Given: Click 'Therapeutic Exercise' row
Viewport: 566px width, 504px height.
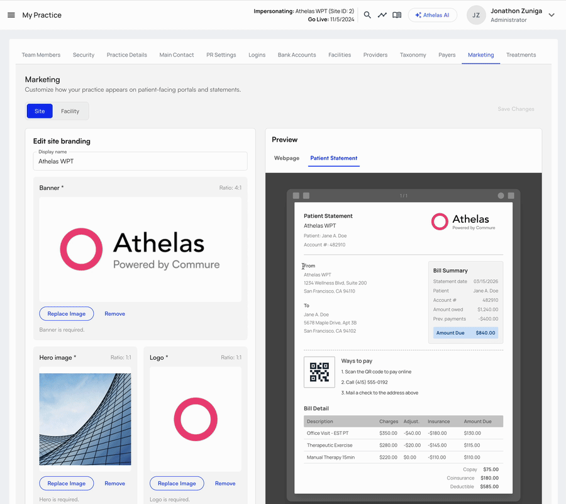Looking at the screenshot, I should (404, 445).
